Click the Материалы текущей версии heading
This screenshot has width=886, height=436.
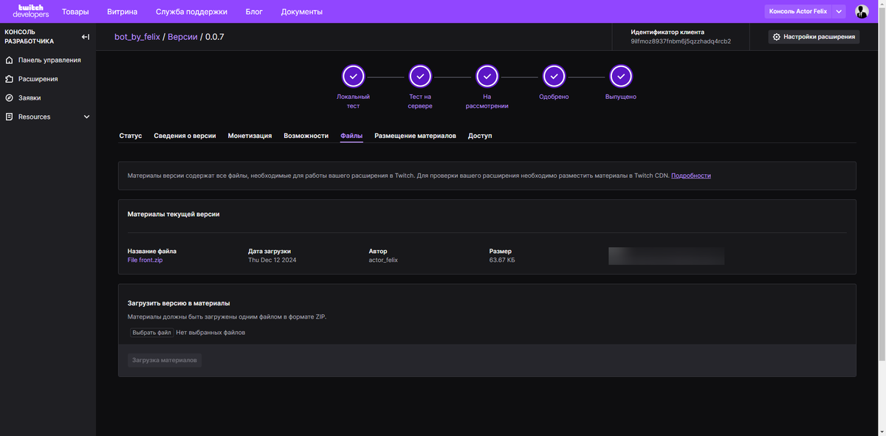pyautogui.click(x=174, y=214)
